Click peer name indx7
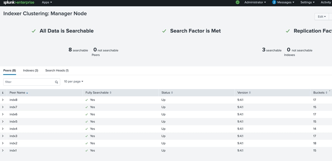The width and height of the screenshot is (332, 161). [13, 107]
